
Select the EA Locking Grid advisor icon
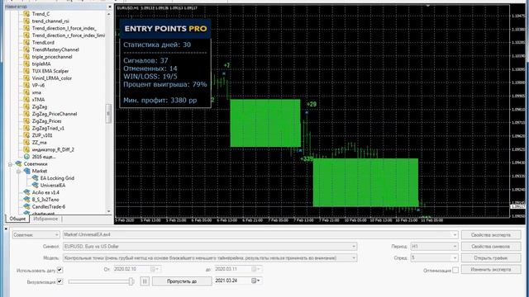[35, 178]
